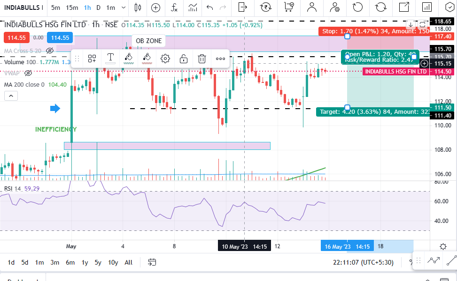The height and width of the screenshot is (281, 457).
Task: Select the text tool in the drawing toolbar
Action: 110,58
